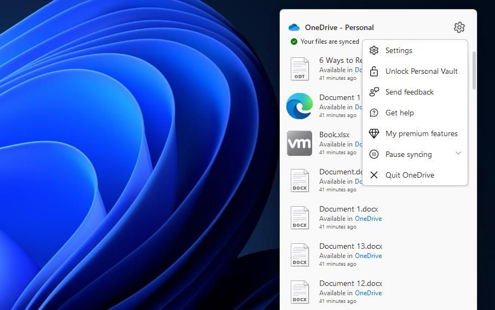
Task: Open Settings from the menu
Action: (x=415, y=50)
